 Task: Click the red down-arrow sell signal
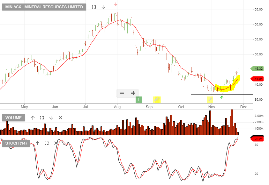[x=116, y=4]
